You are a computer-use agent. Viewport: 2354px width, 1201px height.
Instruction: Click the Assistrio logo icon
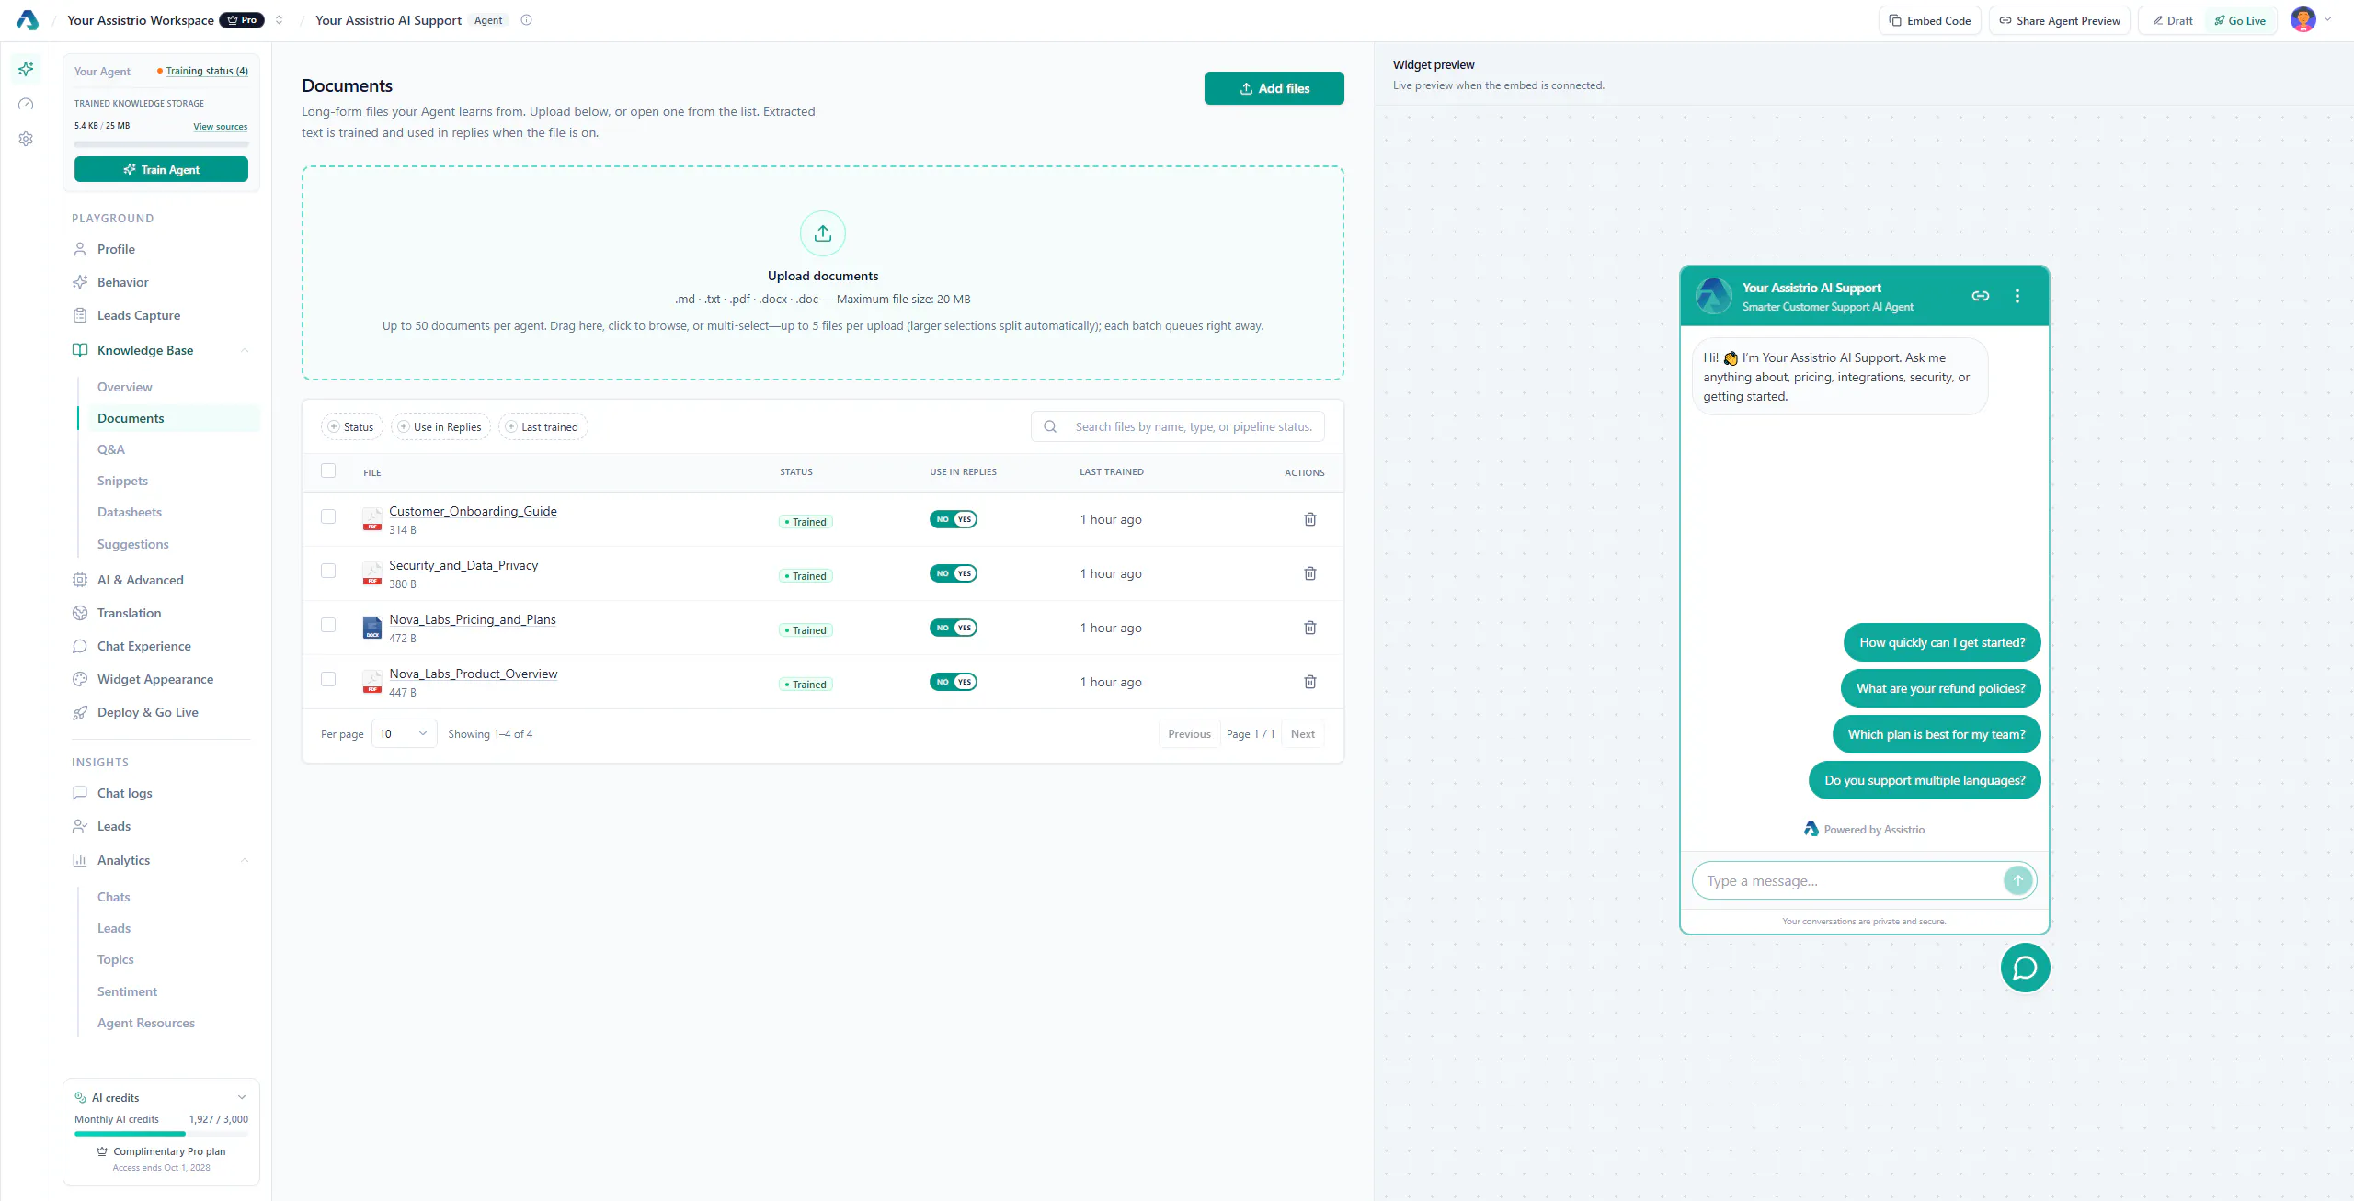pos(28,20)
